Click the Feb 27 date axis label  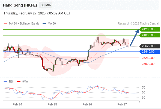122,104
